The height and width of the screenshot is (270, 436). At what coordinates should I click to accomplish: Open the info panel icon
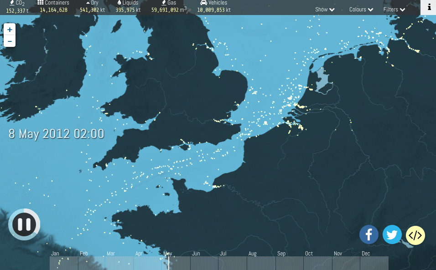(429, 7)
